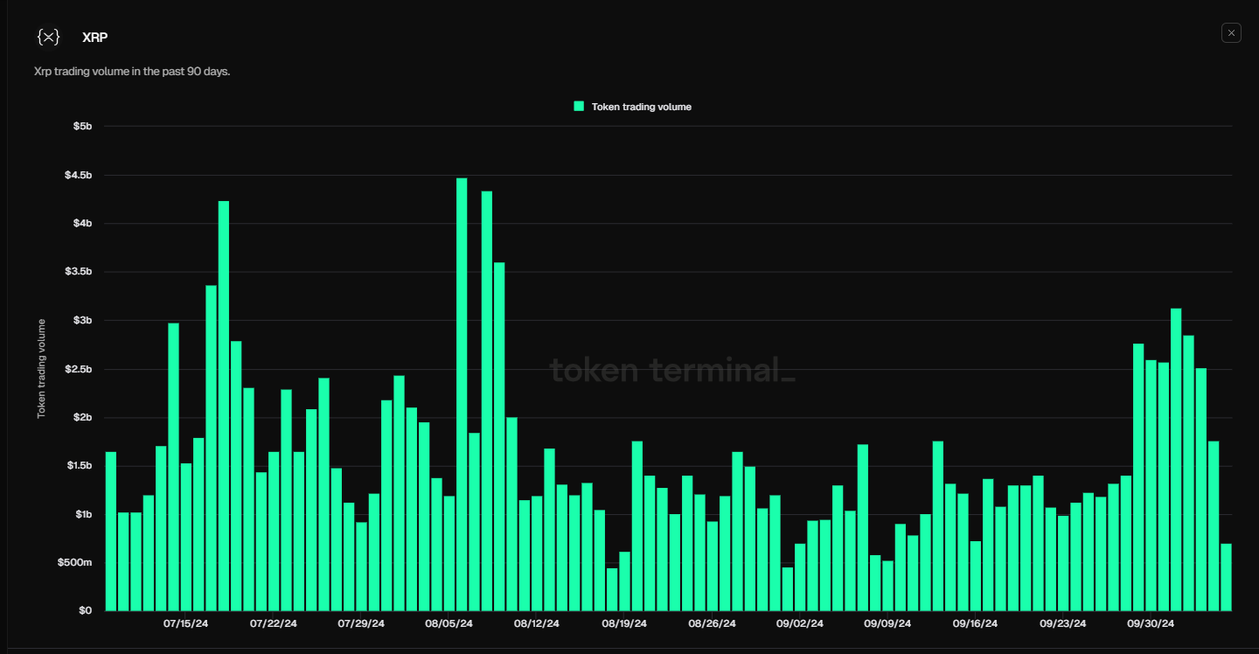Click the $0 axis label
This screenshot has height=654, width=1259.
(85, 610)
